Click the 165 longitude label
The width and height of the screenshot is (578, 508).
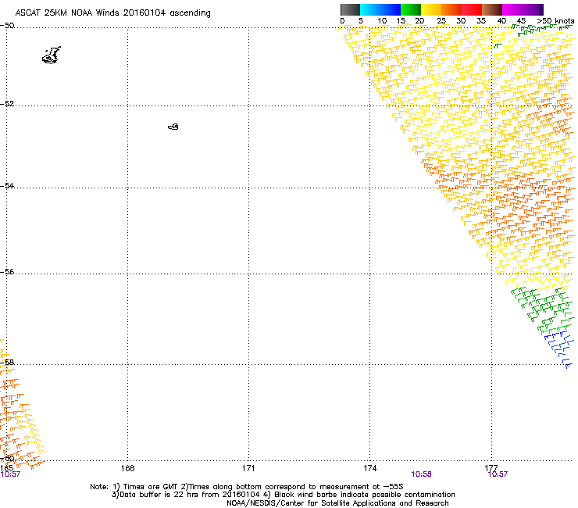6,468
